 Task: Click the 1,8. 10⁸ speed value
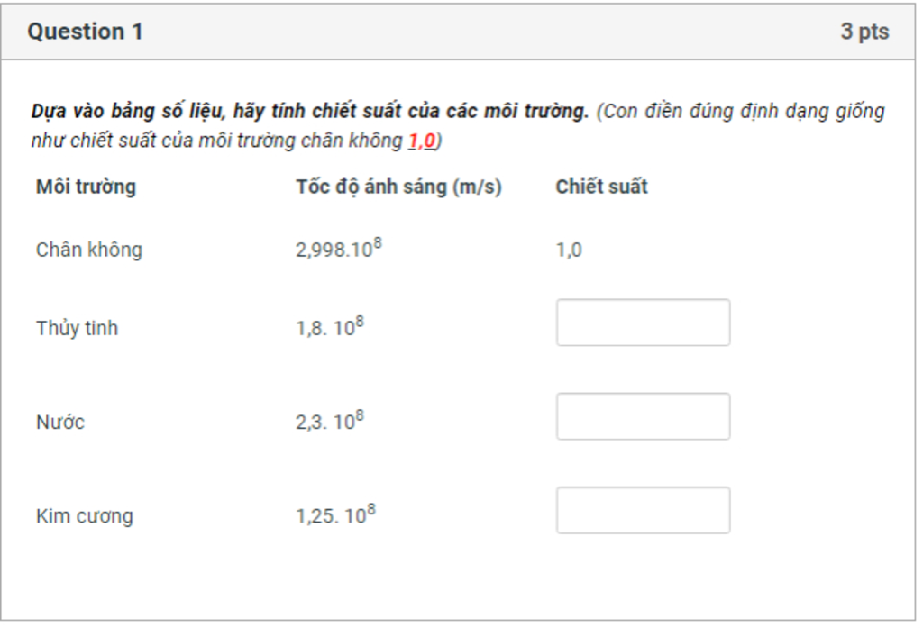pos(330,326)
